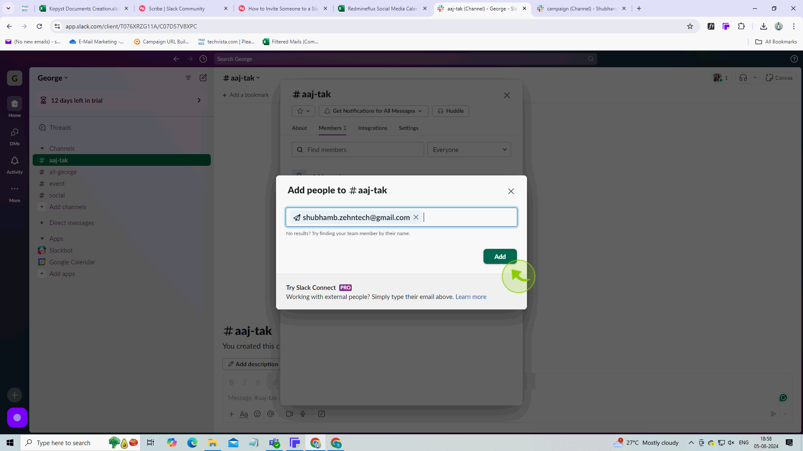Click Add channels in sidebar
Viewport: 803px width, 451px height.
(67, 207)
